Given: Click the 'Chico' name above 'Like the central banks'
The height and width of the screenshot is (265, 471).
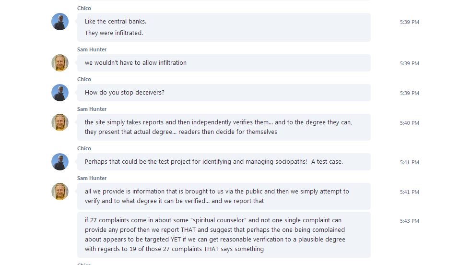Looking at the screenshot, I should click(84, 8).
